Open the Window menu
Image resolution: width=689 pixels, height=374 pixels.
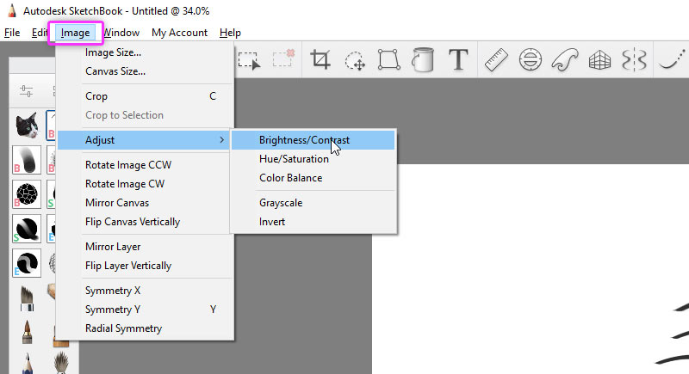click(x=121, y=33)
